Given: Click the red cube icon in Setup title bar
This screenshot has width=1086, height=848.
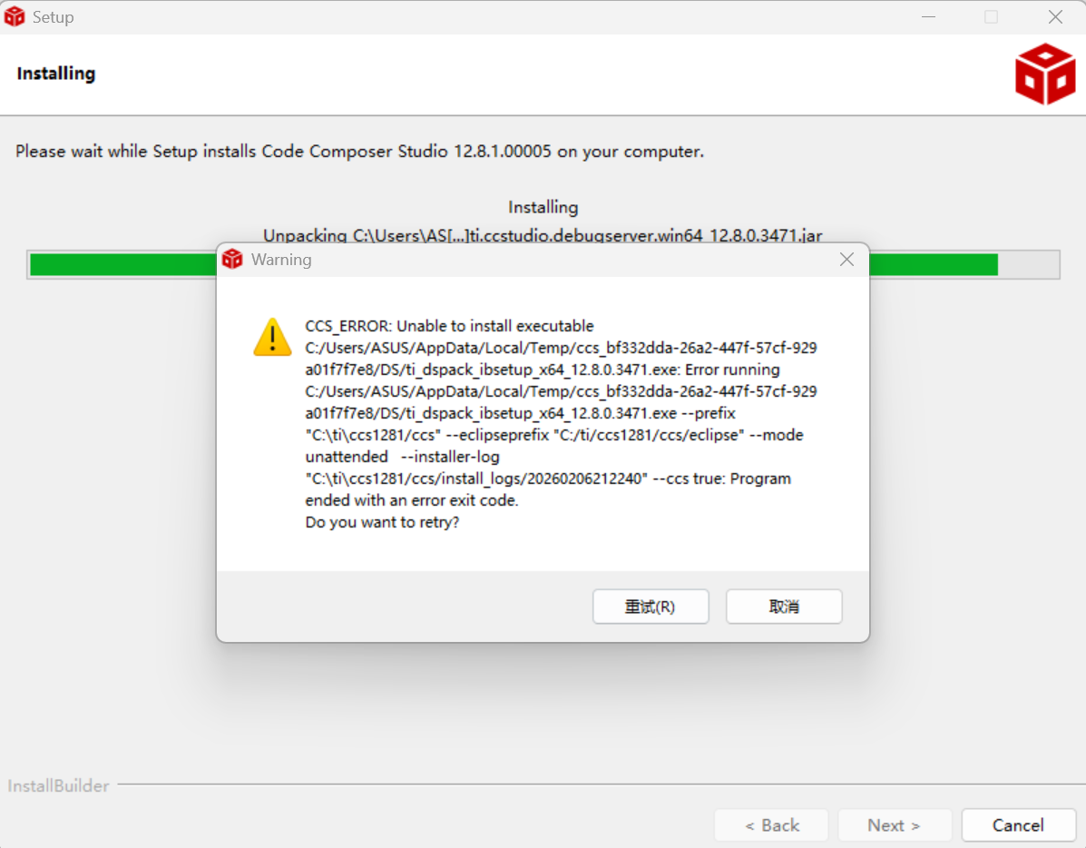Looking at the screenshot, I should pos(14,16).
